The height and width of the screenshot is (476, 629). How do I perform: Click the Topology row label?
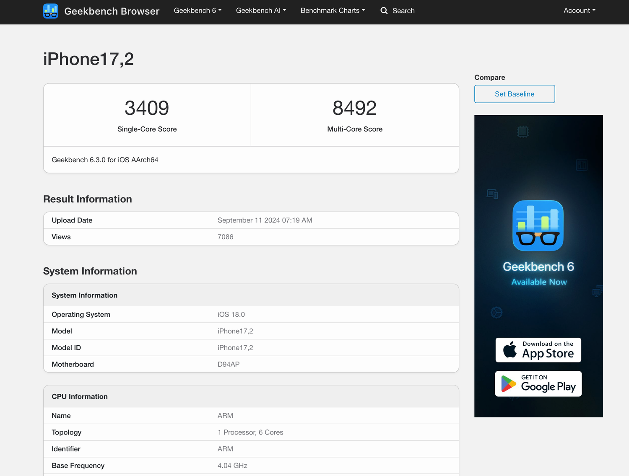[67, 432]
